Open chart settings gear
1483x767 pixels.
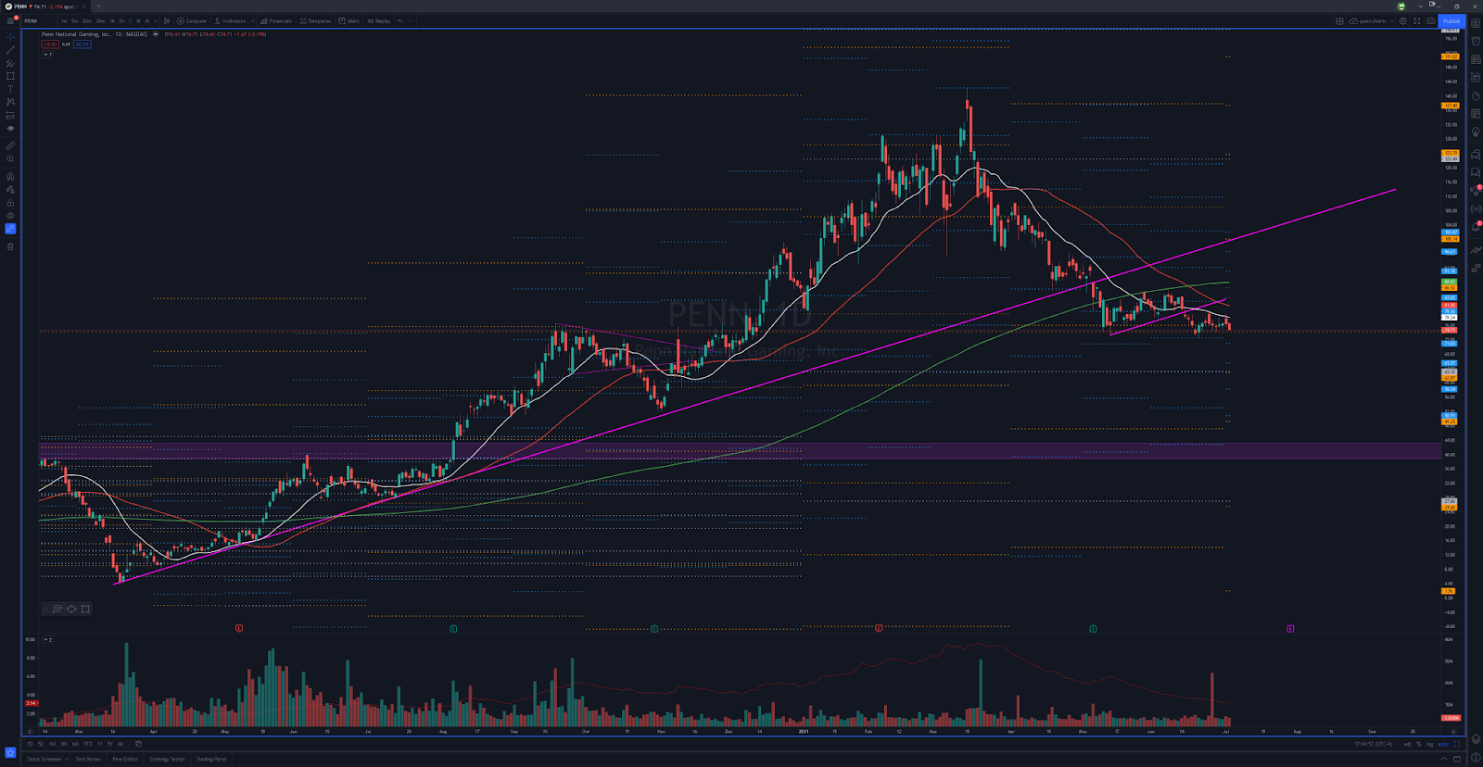point(1402,20)
